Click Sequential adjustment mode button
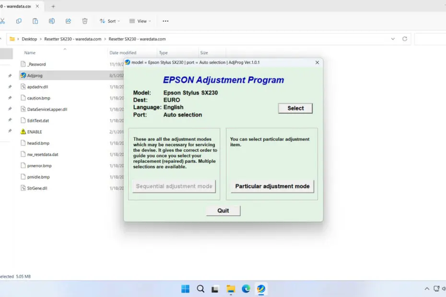Viewport: 446px width, 297px height. click(174, 186)
